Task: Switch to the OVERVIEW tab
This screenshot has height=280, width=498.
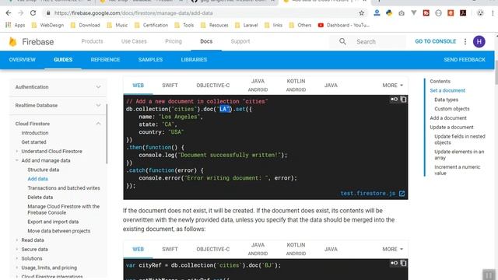Action: click(23, 60)
